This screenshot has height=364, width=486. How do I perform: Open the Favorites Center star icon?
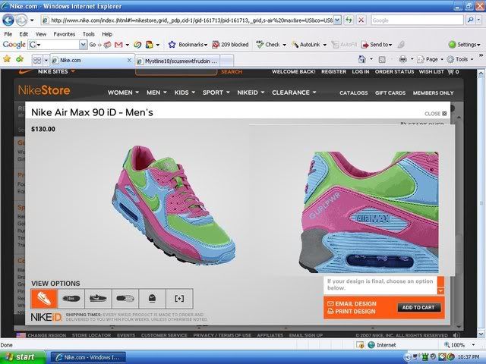(7, 59)
